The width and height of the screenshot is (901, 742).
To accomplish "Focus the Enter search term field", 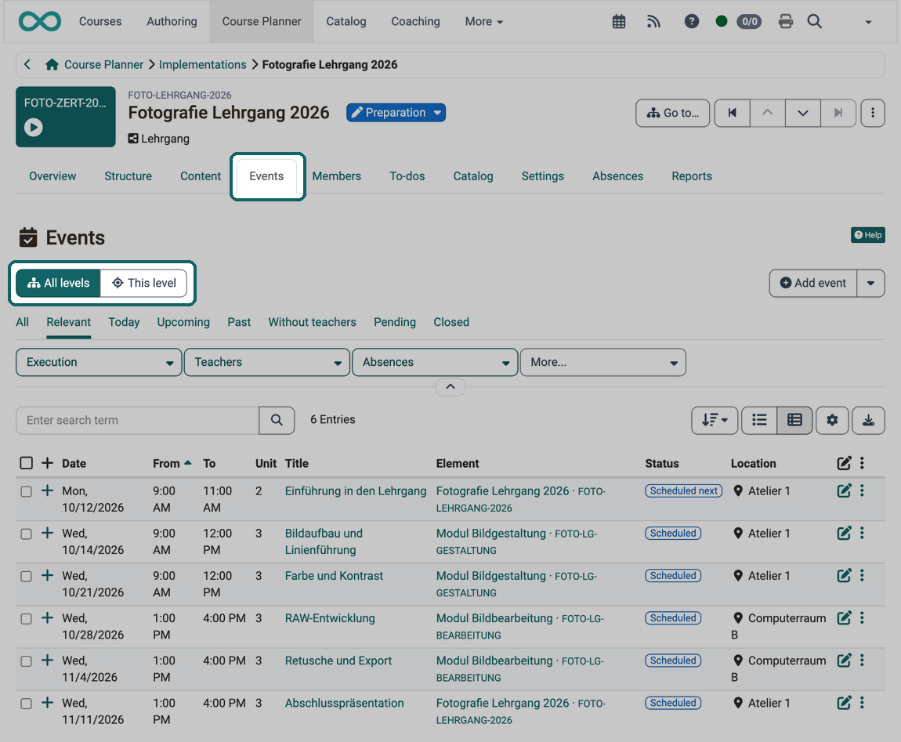I will (x=137, y=420).
